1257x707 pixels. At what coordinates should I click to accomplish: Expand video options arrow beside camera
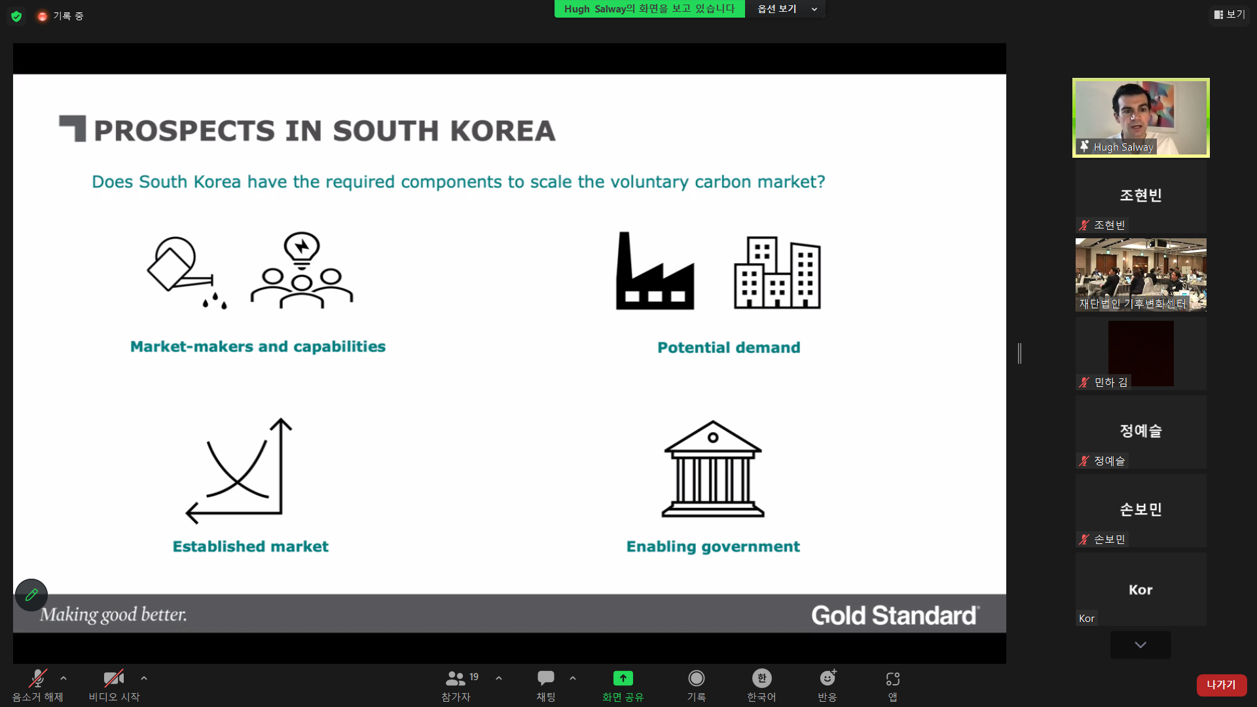pos(144,678)
